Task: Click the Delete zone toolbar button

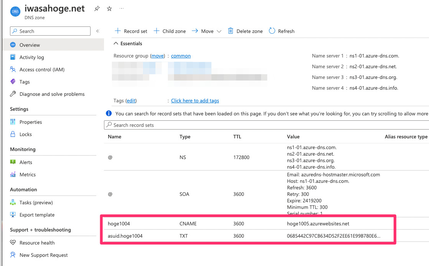Action: (245, 31)
